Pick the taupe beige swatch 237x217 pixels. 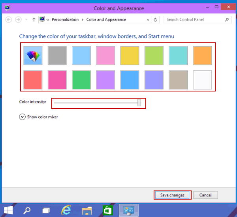pos(178,80)
